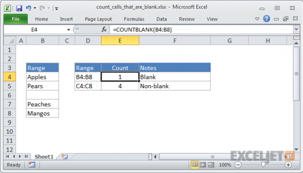This screenshot has height=173, width=303.
Task: Click the Non-blank note cell
Action: pos(175,86)
